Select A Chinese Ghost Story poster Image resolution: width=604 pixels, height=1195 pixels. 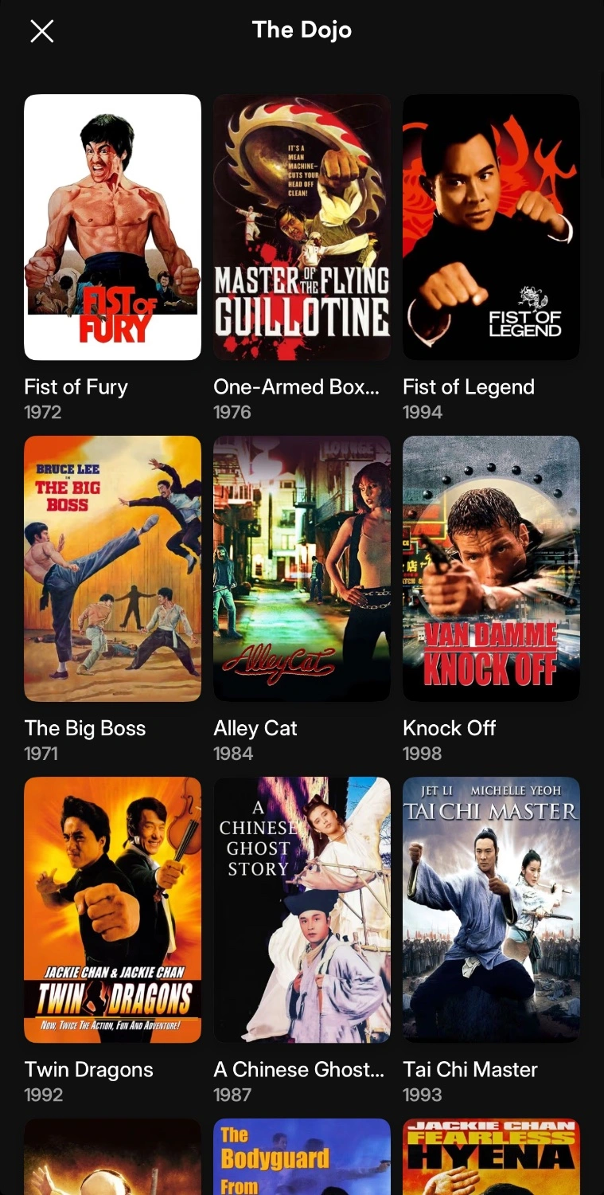point(302,910)
